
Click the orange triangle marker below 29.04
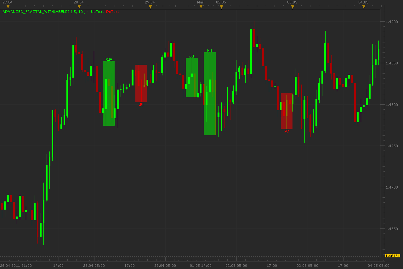pos(150,7)
